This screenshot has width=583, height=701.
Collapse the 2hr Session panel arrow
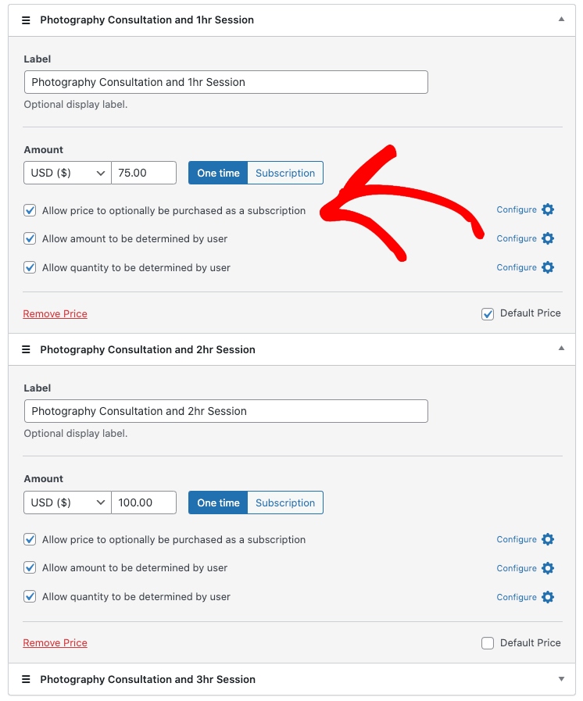click(x=561, y=349)
